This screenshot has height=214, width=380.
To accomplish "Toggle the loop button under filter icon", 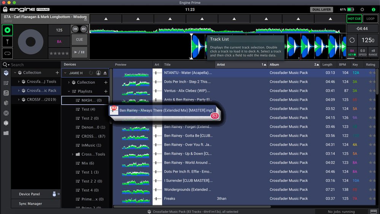I will pyautogui.click(x=7, y=53).
